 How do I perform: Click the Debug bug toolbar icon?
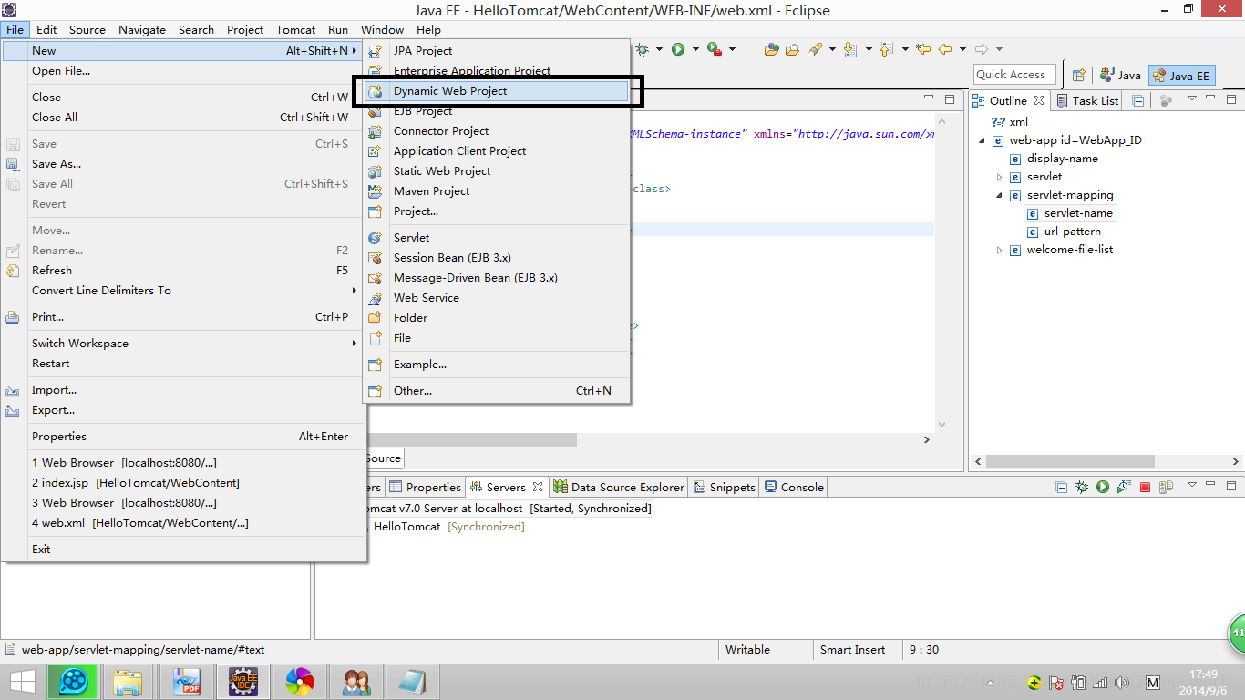642,49
